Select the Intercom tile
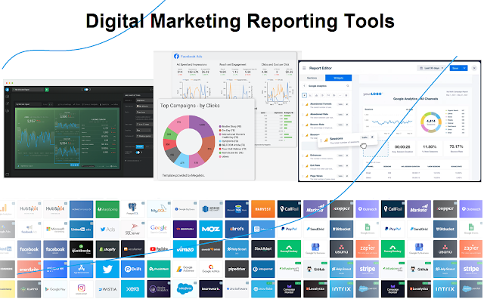This screenshot has width=484, height=302. (263, 229)
